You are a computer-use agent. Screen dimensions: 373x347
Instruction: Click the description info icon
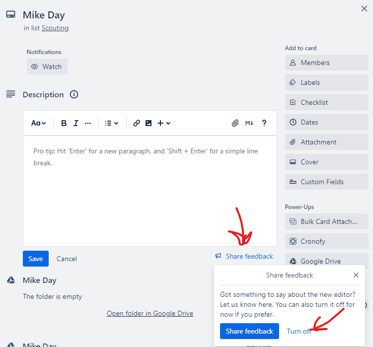click(74, 94)
